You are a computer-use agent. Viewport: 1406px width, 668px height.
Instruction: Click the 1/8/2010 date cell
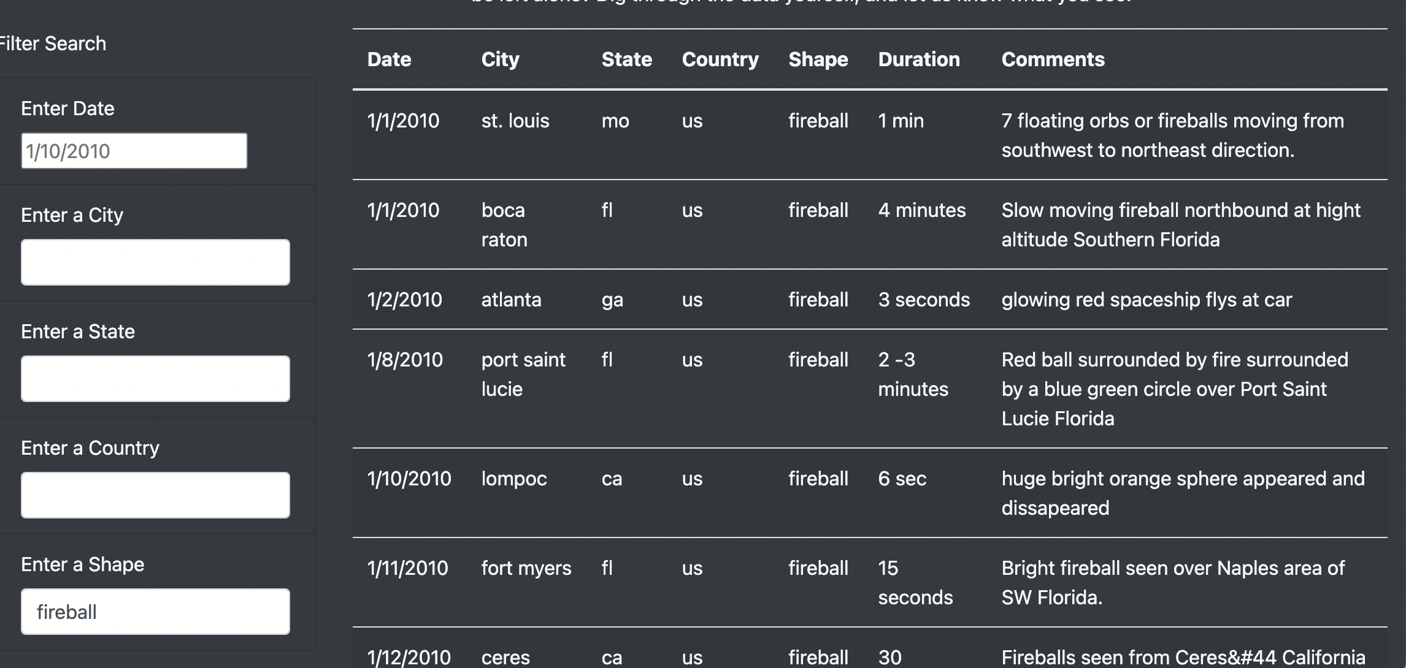(405, 360)
